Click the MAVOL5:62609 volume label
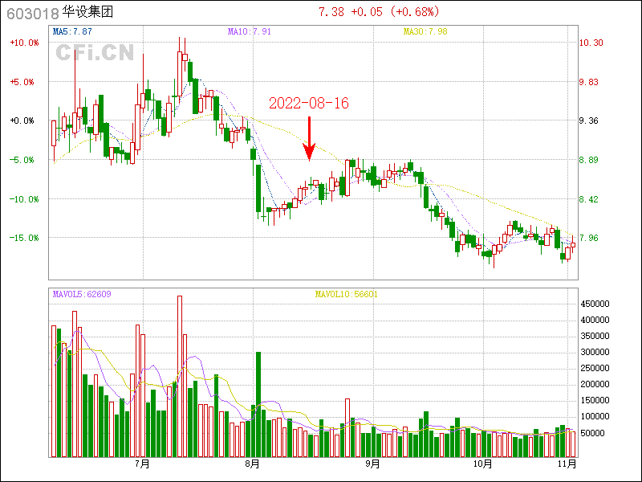 coord(81,294)
